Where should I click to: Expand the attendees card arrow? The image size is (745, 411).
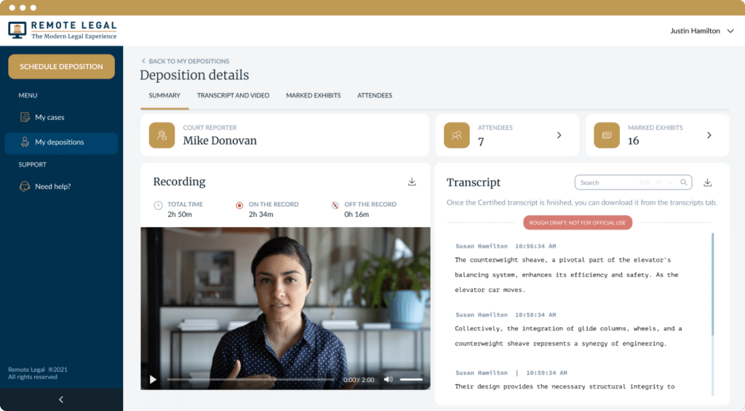(559, 135)
